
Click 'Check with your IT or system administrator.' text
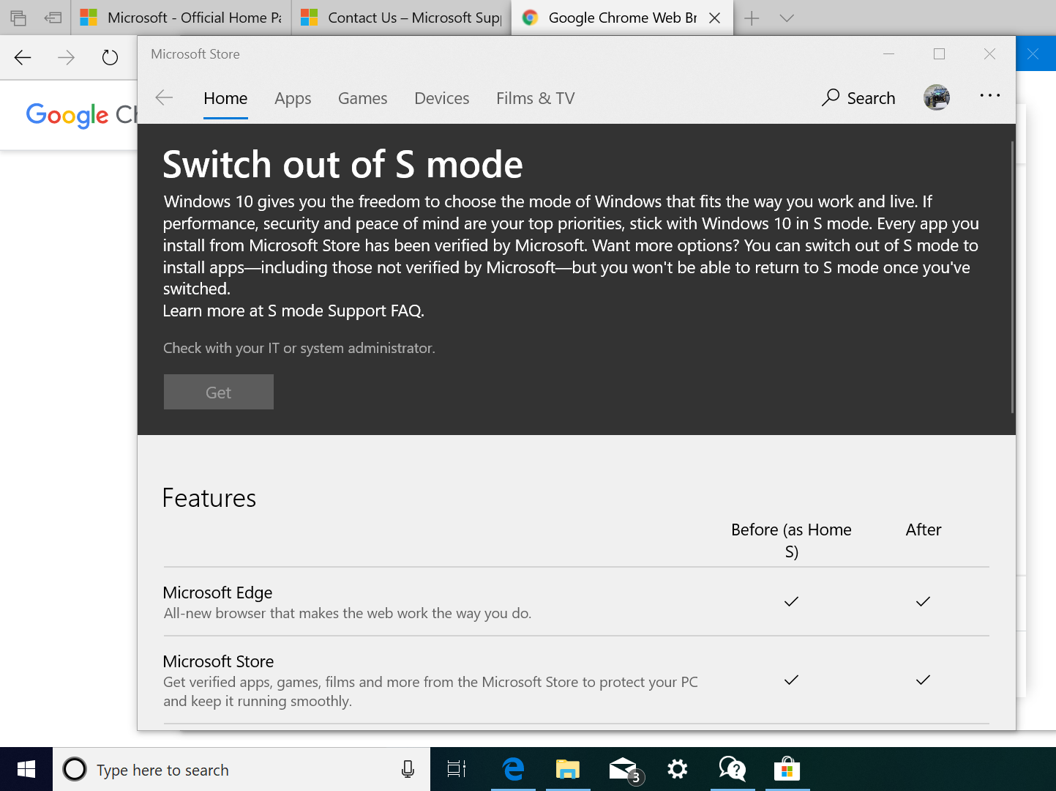[x=299, y=348]
